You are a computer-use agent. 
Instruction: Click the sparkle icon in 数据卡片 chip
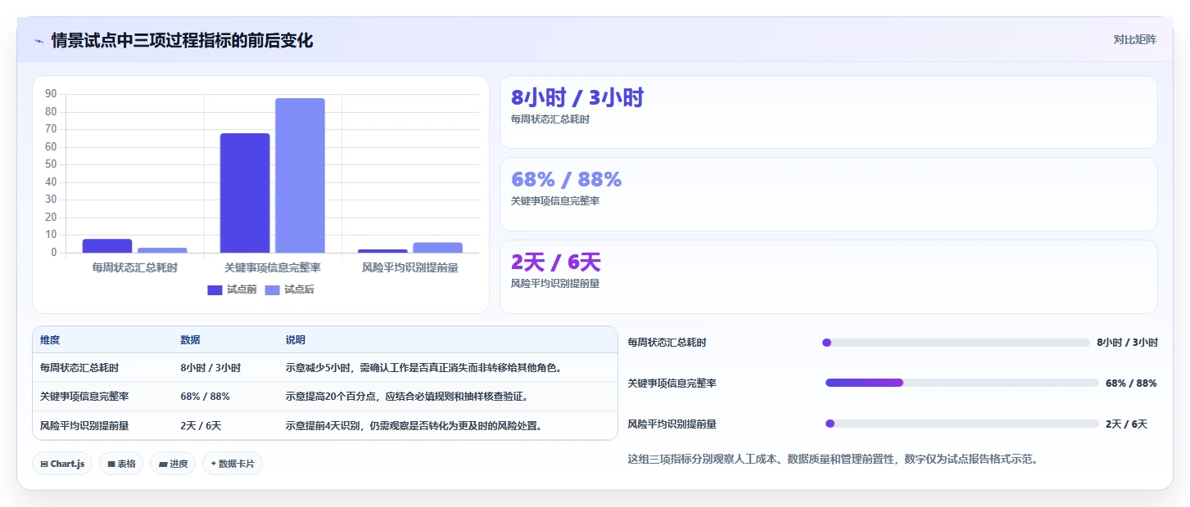click(214, 464)
